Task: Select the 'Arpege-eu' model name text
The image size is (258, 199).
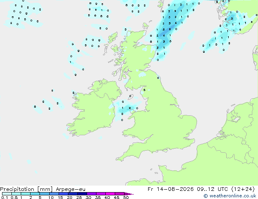Action: [70, 189]
